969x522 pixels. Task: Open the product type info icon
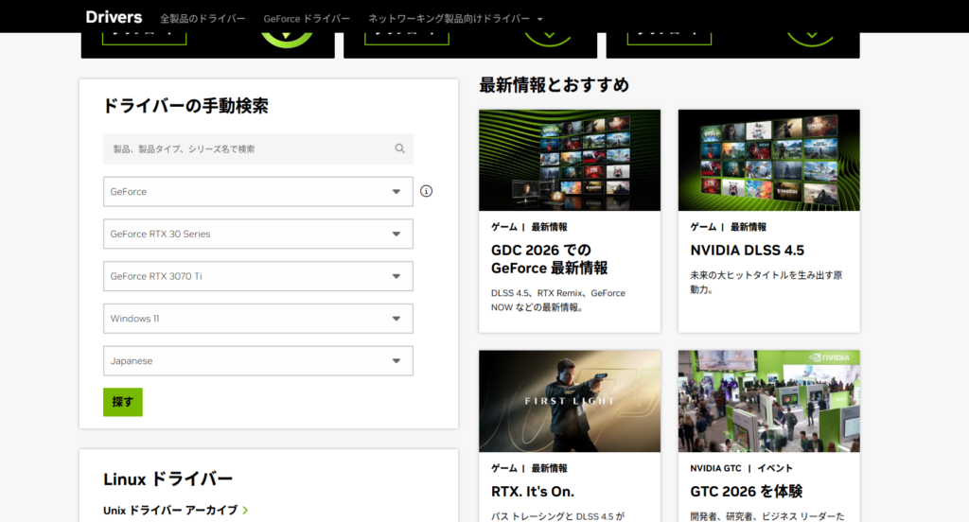click(x=427, y=191)
